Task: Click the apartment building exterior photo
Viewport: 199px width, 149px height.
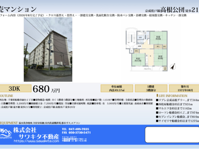Action: pyautogui.click(x=48, y=50)
